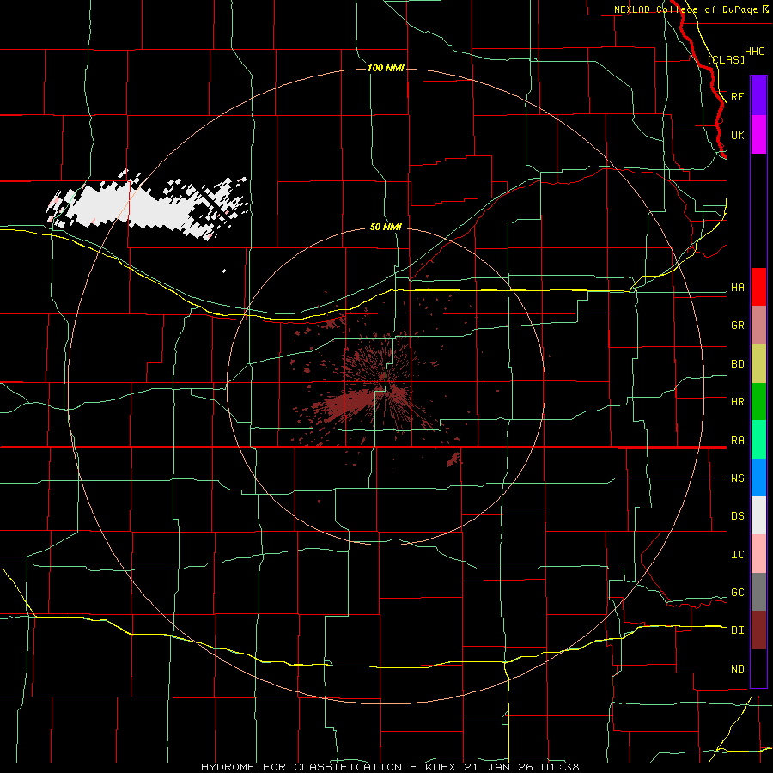Click the UK legend label

click(x=737, y=136)
